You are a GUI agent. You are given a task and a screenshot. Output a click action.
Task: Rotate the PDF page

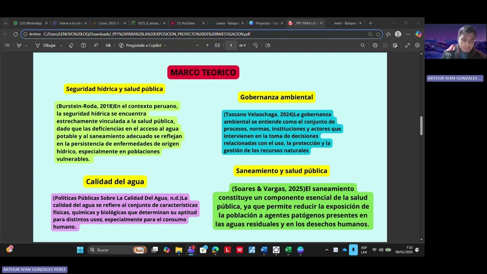[x=255, y=45]
